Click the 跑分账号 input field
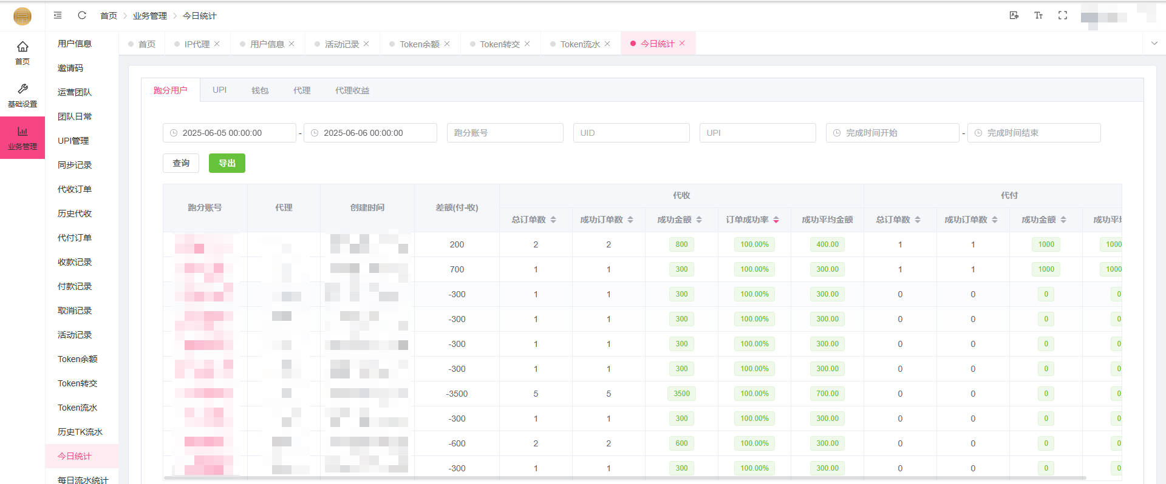1166x484 pixels. pyautogui.click(x=505, y=133)
